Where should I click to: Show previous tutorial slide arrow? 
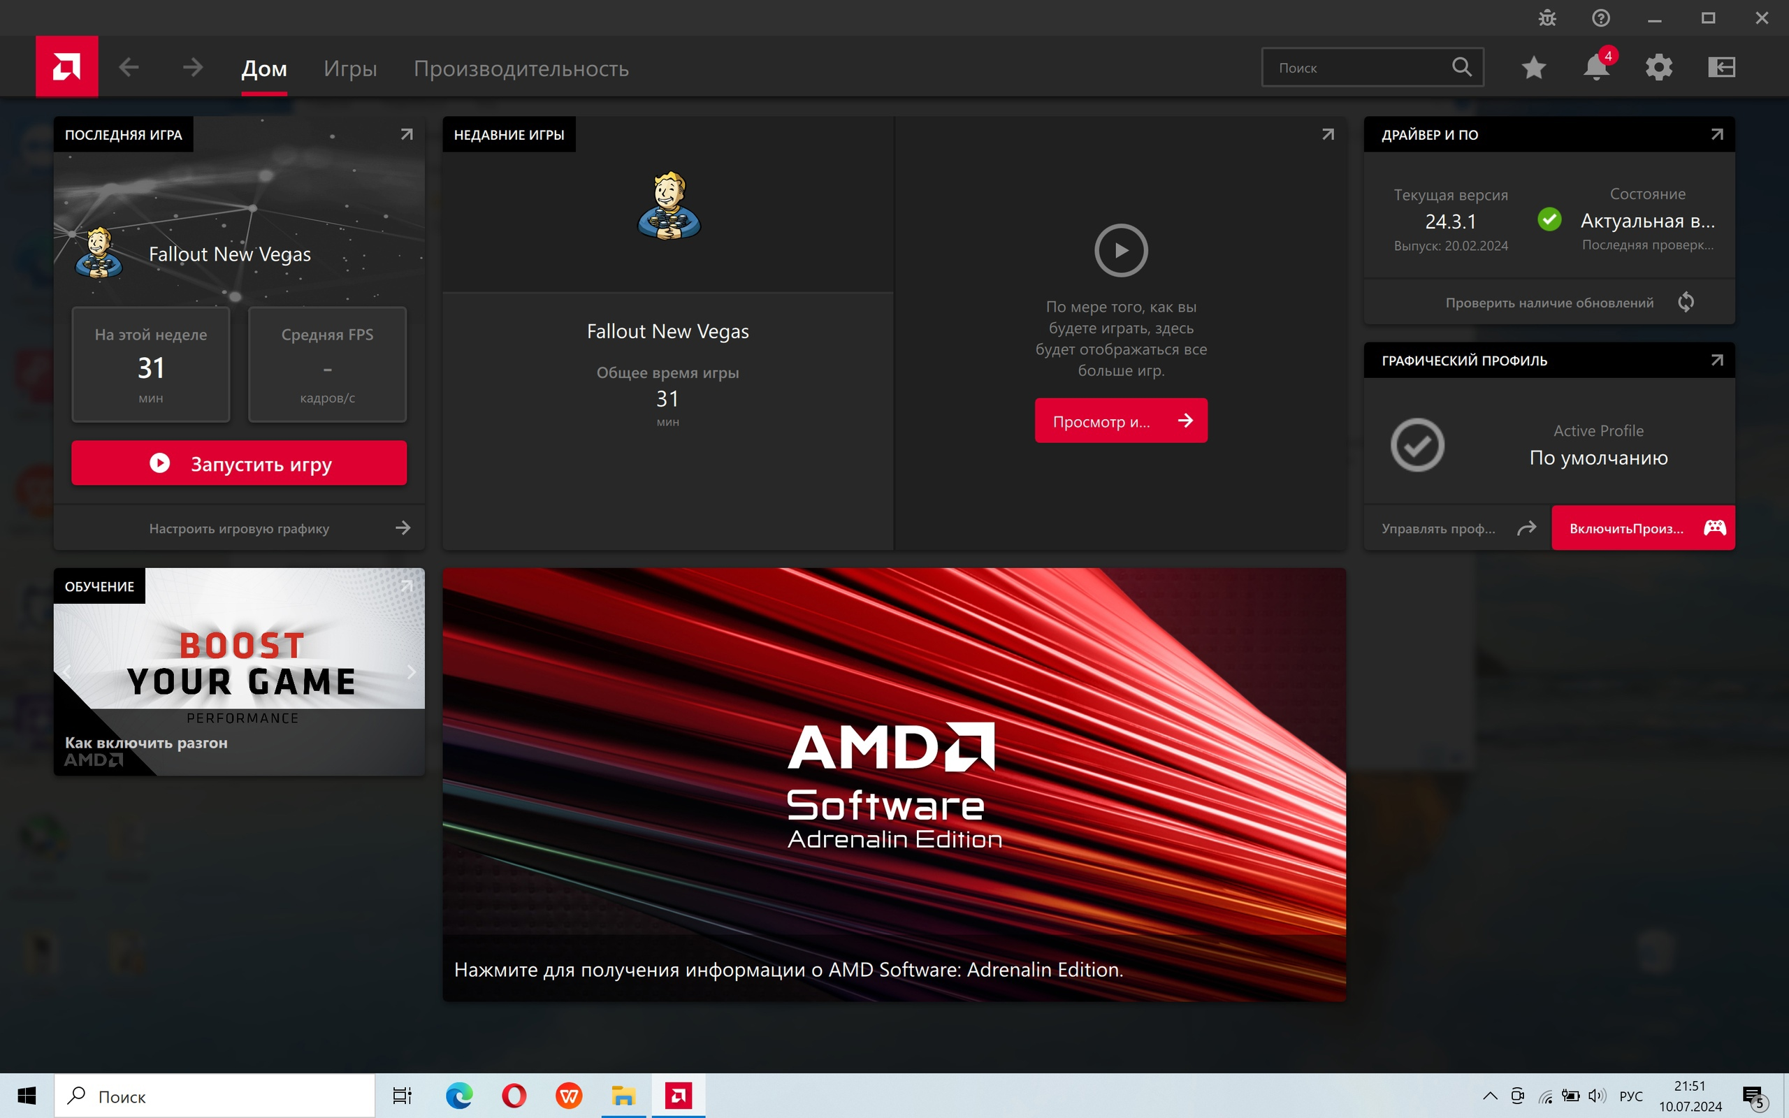[x=66, y=671]
